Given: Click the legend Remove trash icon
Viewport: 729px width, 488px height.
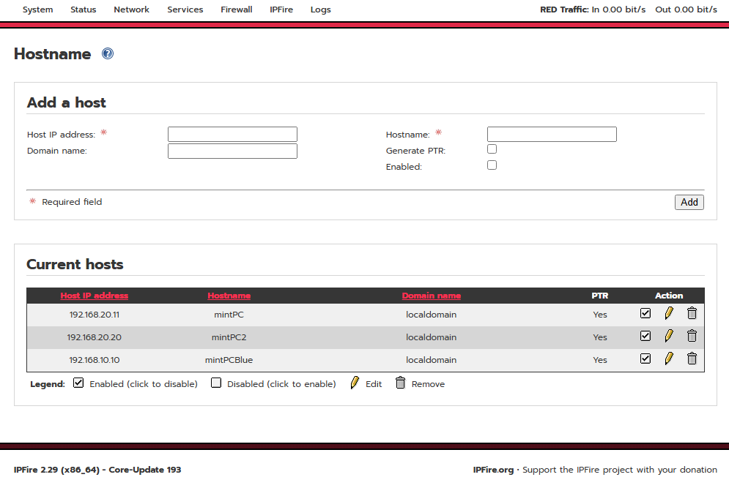Looking at the screenshot, I should [400, 383].
